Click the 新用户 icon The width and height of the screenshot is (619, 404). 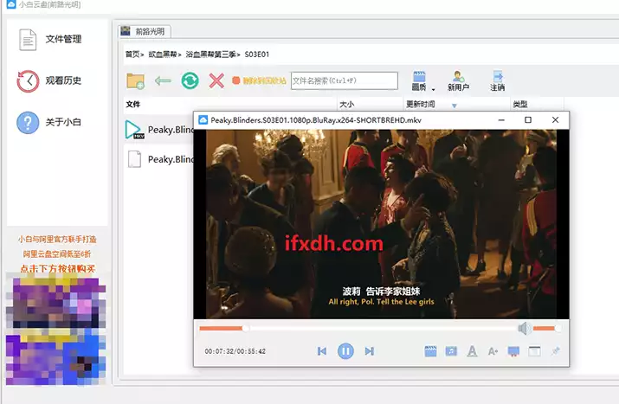pyautogui.click(x=458, y=81)
